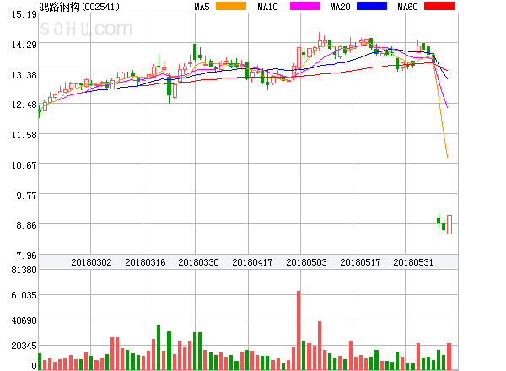
Task: Click the 14.29 price axis label
Action: pos(24,45)
